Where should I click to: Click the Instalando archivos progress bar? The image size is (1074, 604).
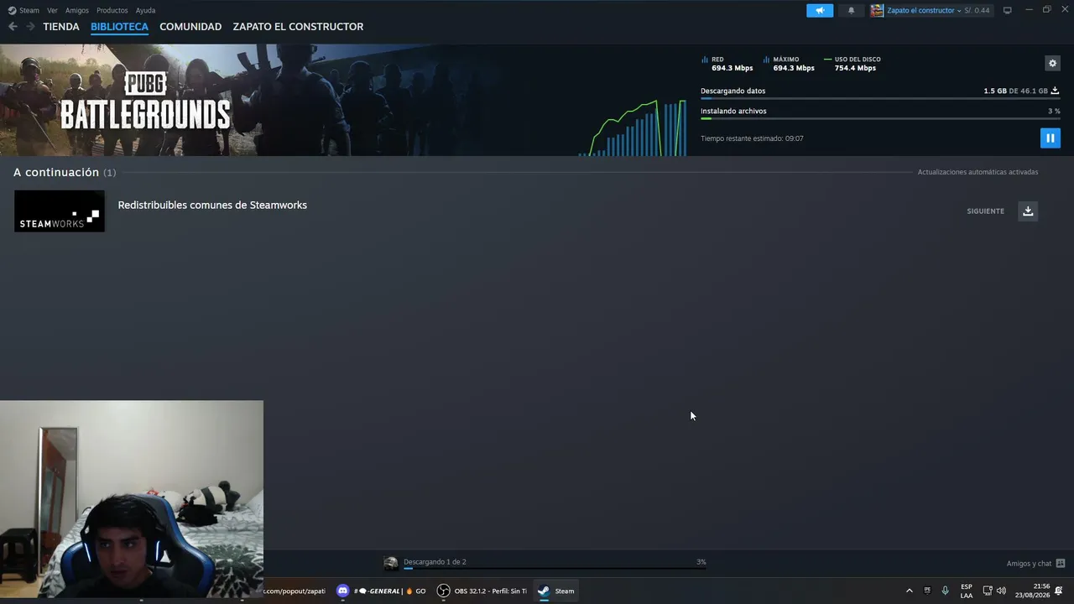click(880, 118)
